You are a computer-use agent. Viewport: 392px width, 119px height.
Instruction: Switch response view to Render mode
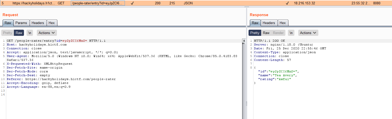click(278, 33)
